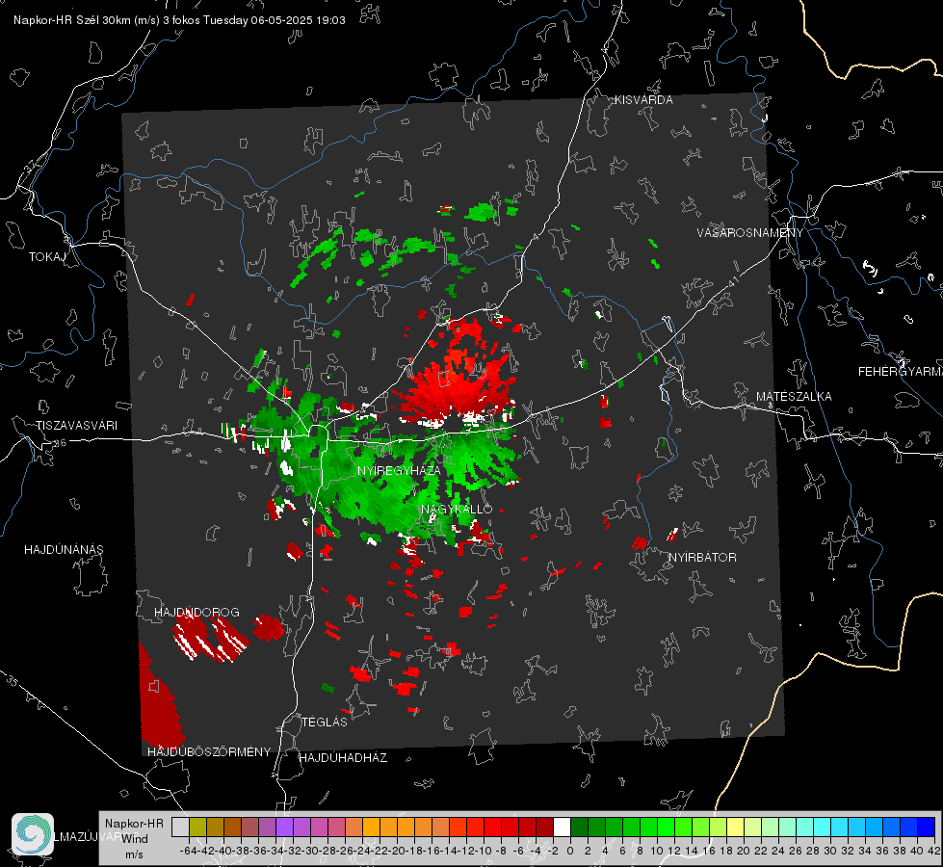943x867 pixels.
Task: Select the HAJDÚDOROG label
Action: click(x=196, y=613)
